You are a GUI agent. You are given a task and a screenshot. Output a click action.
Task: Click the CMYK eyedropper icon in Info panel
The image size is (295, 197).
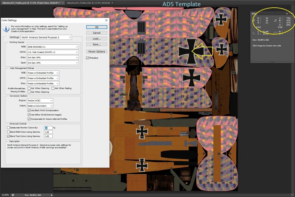[275, 21]
